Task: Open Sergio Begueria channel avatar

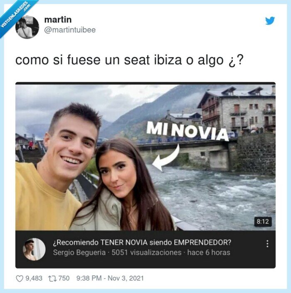Action: coord(34,249)
